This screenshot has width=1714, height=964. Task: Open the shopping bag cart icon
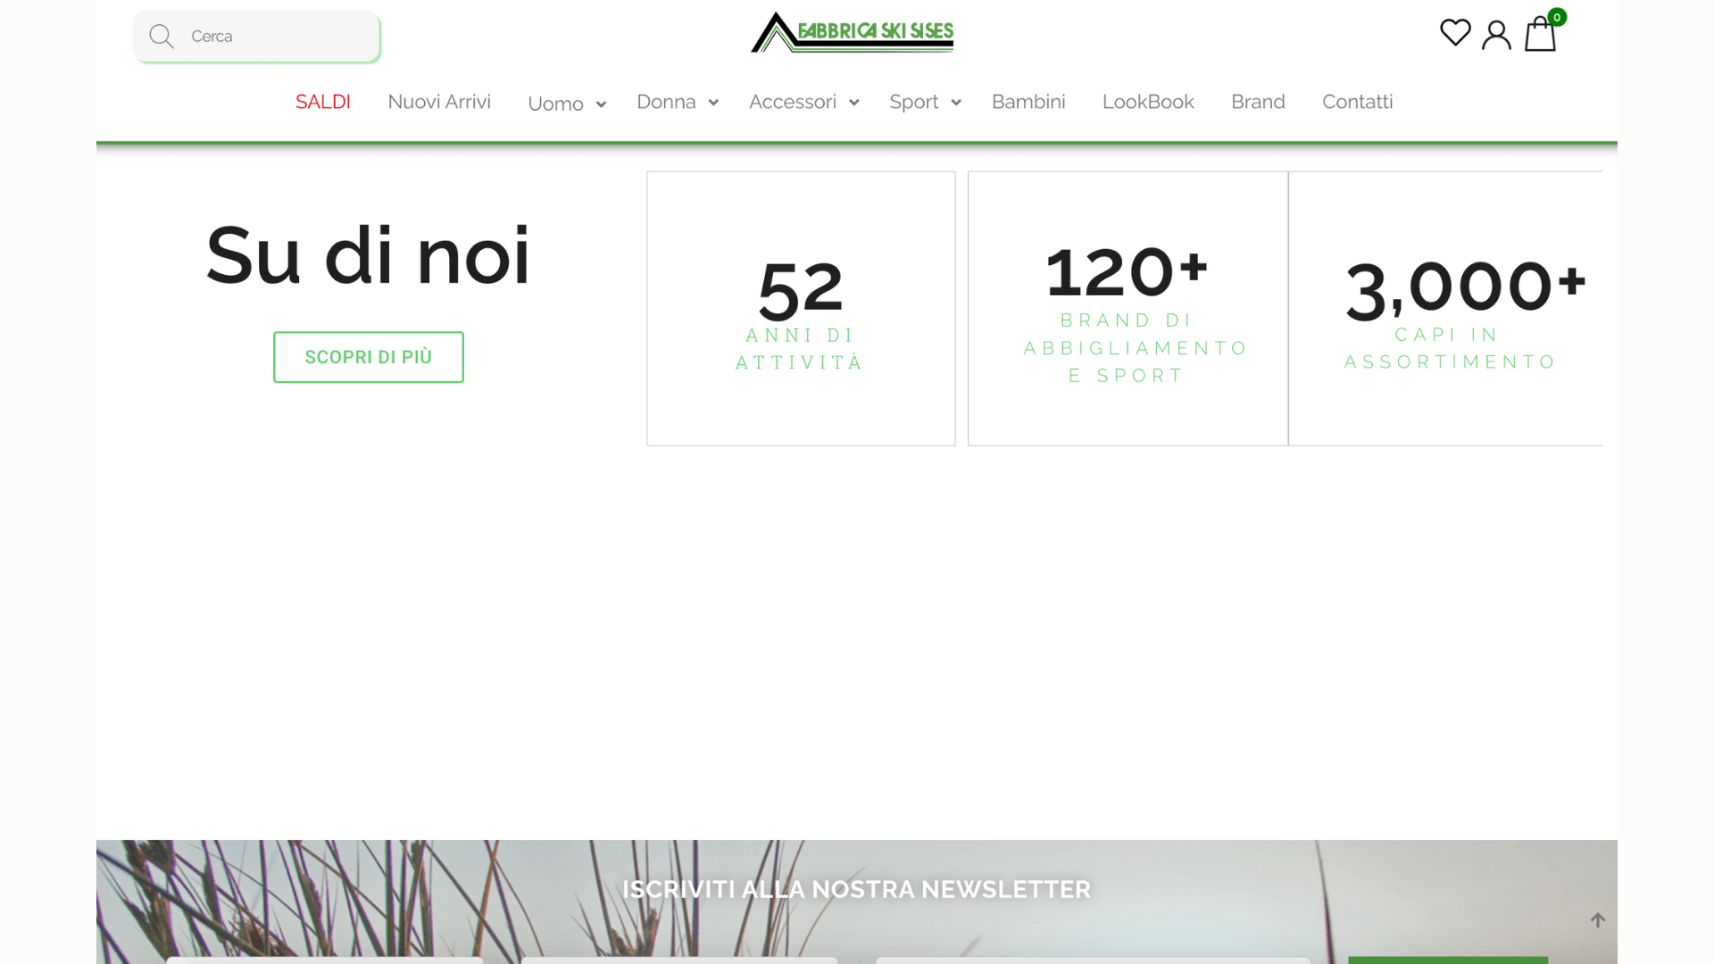(1539, 37)
